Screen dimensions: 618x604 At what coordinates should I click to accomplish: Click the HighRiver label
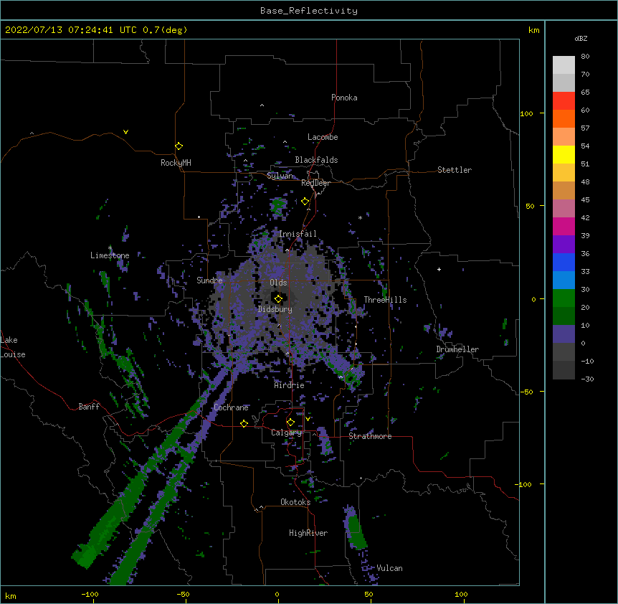pyautogui.click(x=308, y=533)
